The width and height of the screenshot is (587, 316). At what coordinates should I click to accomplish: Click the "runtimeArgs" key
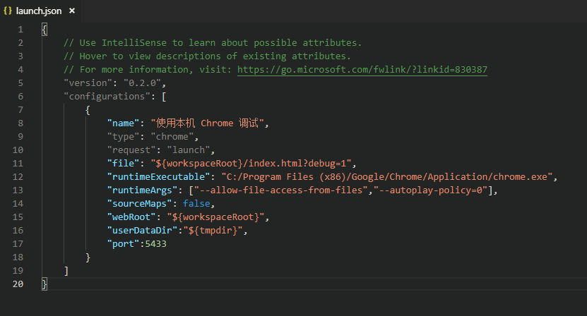pyautogui.click(x=142, y=190)
